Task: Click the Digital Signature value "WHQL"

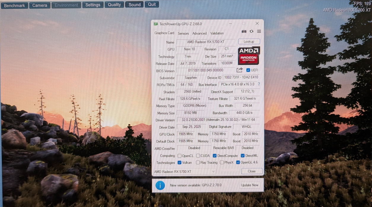Action: [246, 127]
